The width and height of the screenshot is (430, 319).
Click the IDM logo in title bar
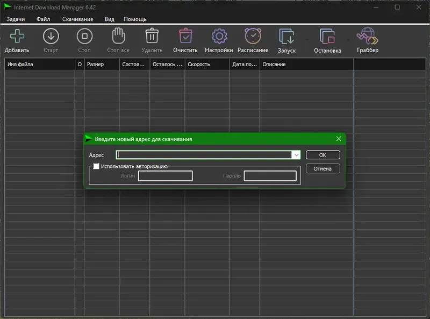[x=8, y=7]
